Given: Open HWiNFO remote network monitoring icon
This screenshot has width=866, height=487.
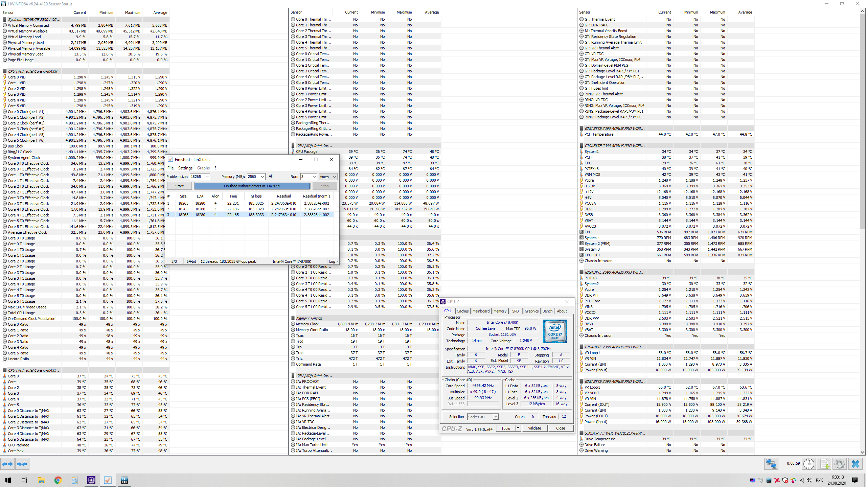Looking at the screenshot, I should (x=771, y=464).
